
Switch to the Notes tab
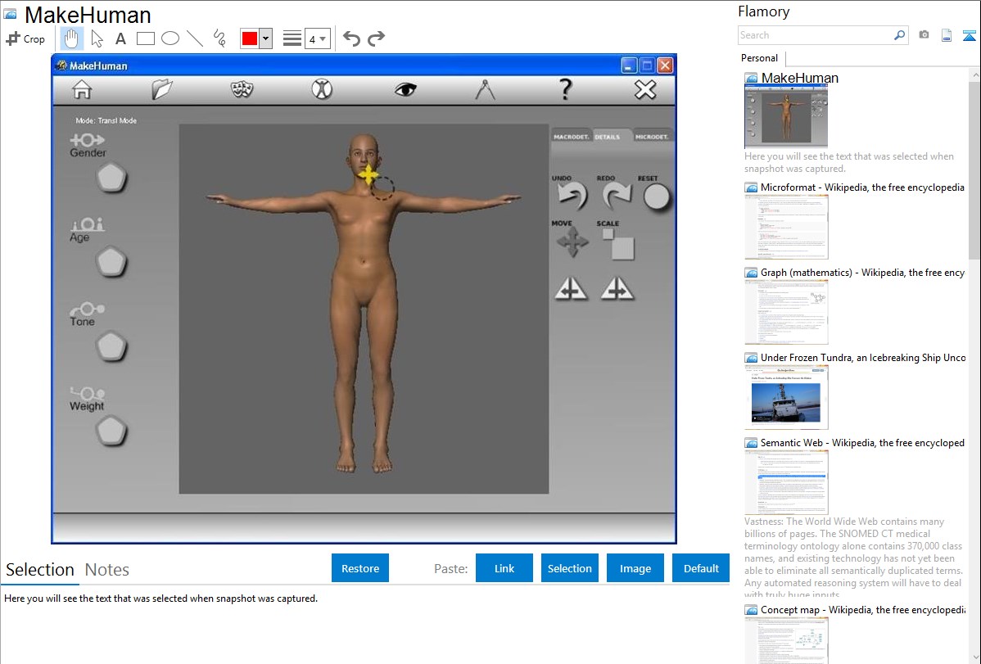[x=107, y=570]
